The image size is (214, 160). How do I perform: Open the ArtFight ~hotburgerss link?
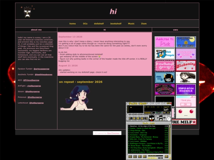(x=34, y=86)
